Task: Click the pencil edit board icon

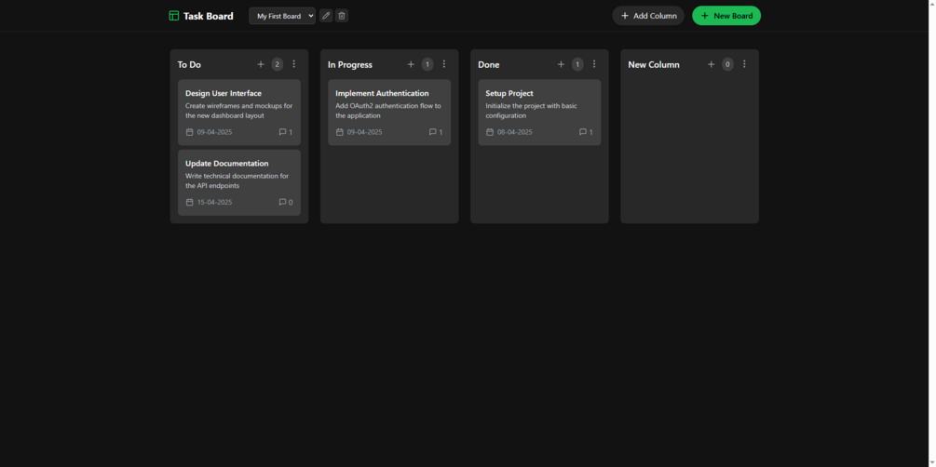Action: pos(326,16)
